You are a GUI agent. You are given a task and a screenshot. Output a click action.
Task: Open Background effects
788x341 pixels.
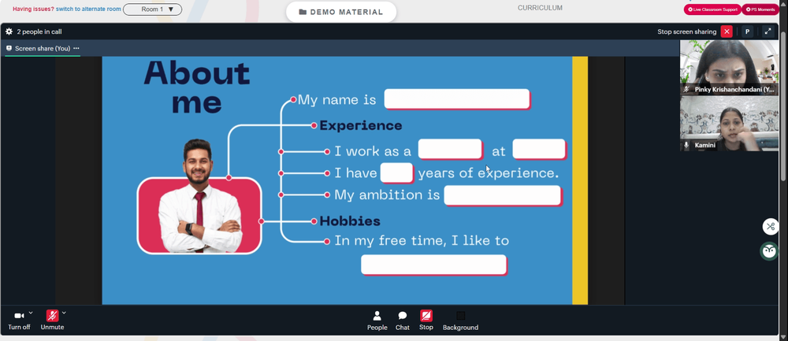[x=460, y=321]
